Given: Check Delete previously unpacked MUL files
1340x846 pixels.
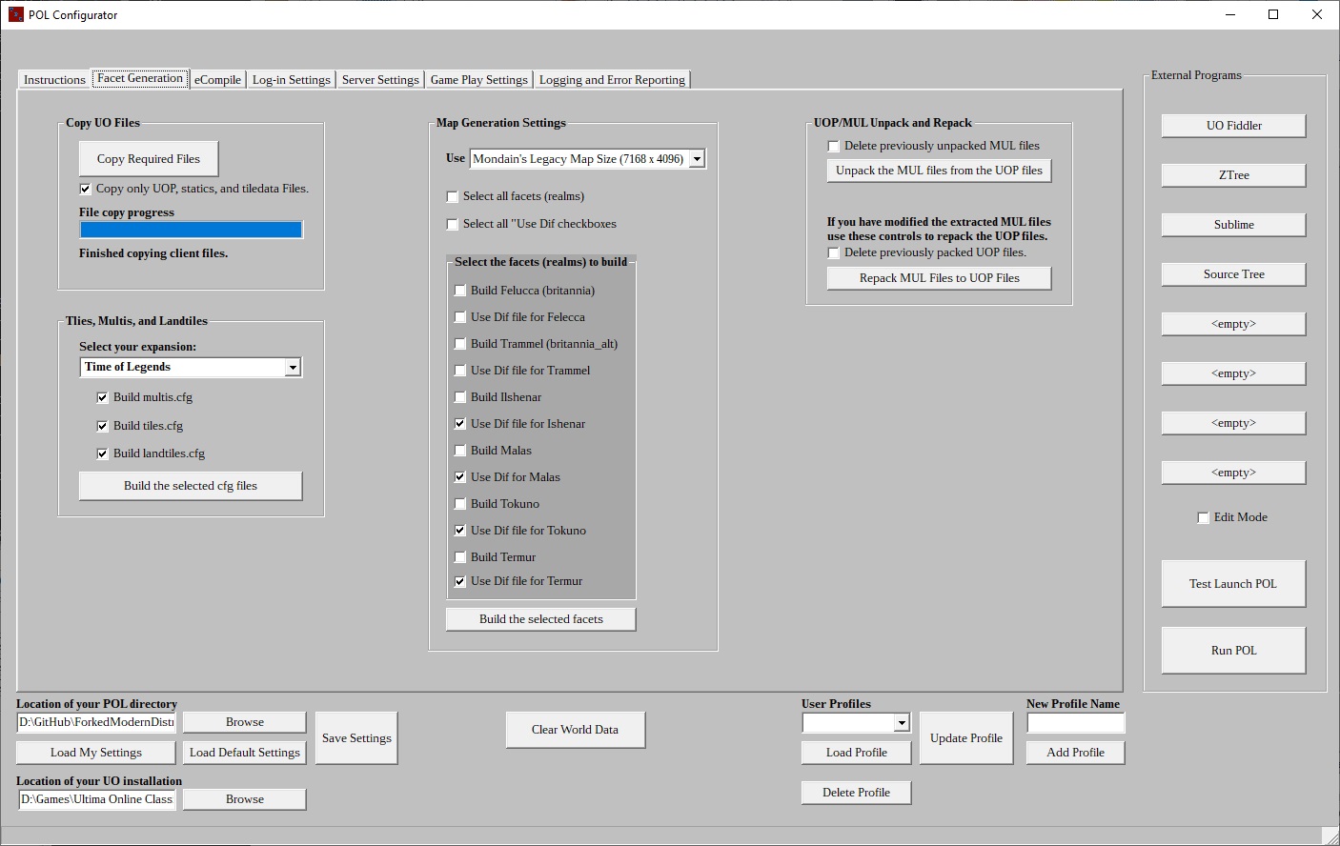Looking at the screenshot, I should click(x=834, y=146).
